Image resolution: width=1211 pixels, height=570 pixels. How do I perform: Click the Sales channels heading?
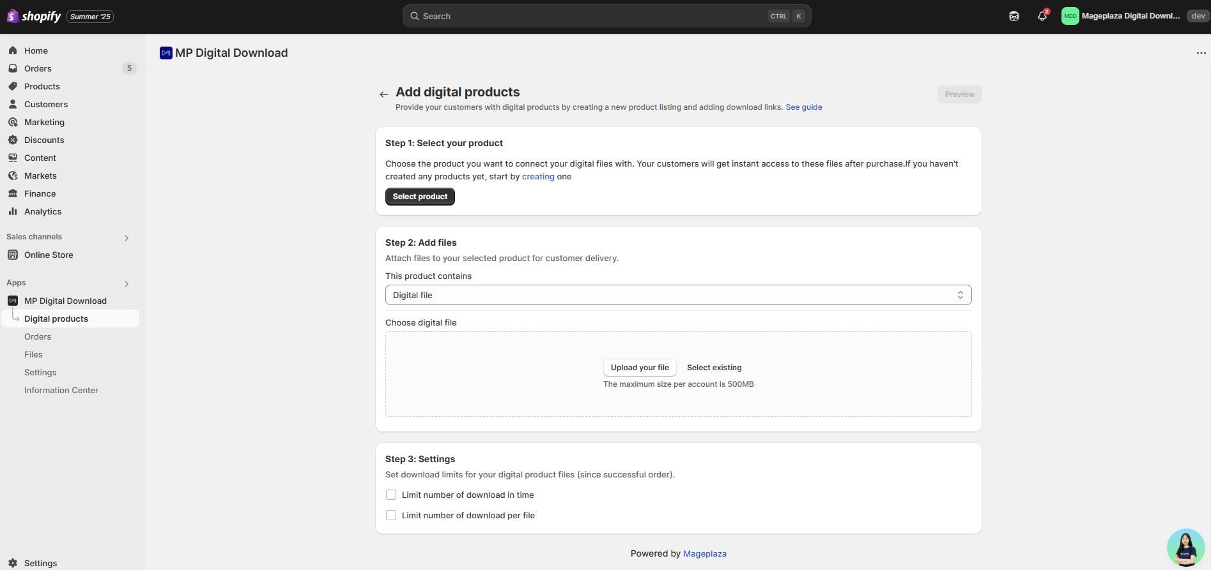[x=34, y=237]
